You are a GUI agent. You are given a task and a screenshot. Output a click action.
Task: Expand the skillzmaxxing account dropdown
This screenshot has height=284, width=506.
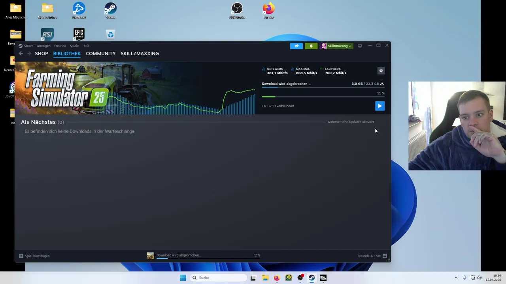[336, 46]
